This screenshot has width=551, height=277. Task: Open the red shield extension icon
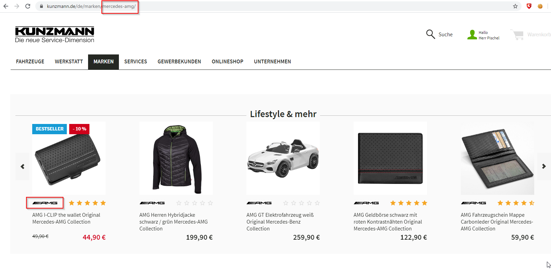[x=529, y=6]
